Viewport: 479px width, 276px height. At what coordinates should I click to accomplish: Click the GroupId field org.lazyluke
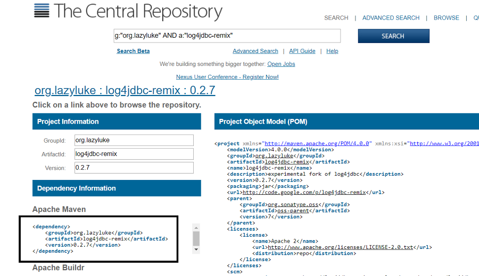(134, 140)
